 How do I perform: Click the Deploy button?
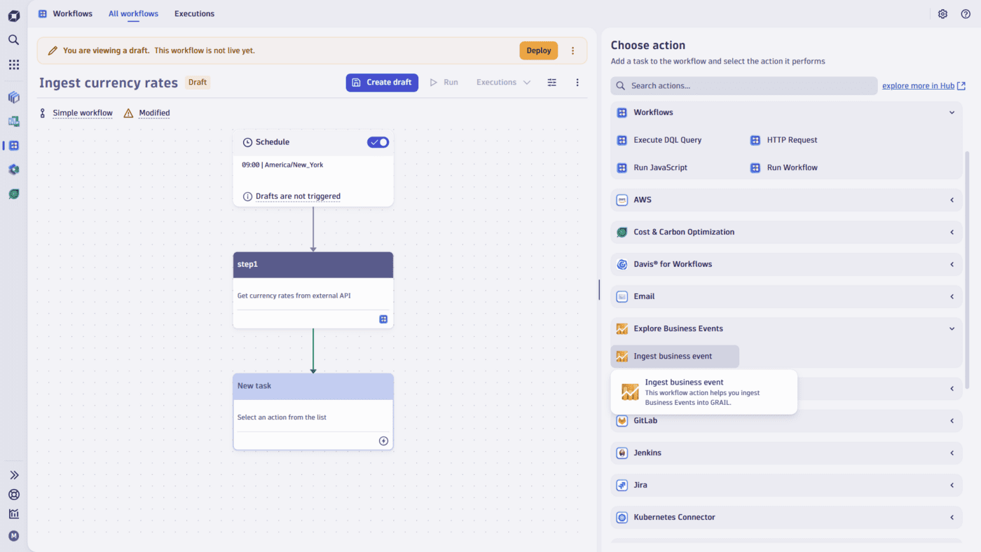pyautogui.click(x=538, y=50)
